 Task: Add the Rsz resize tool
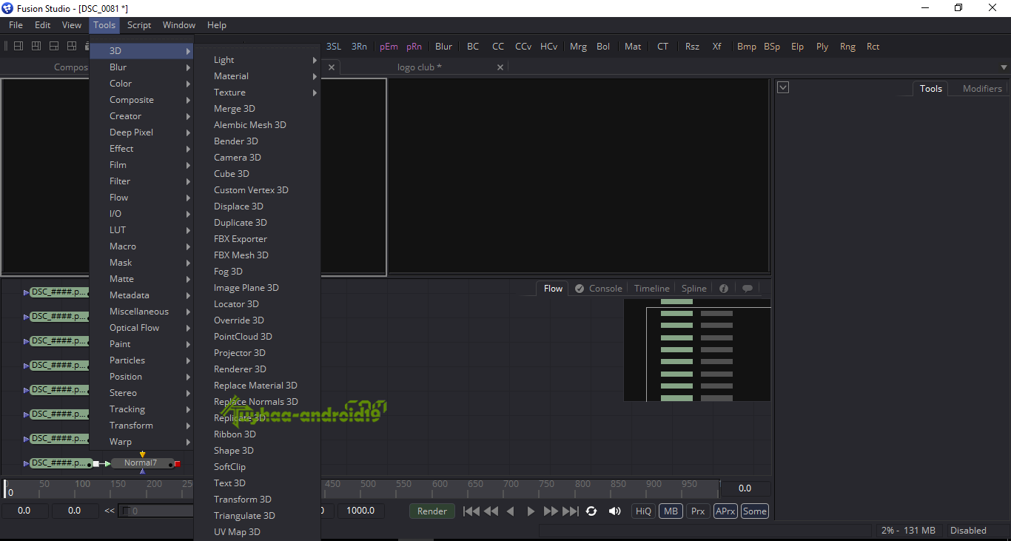coord(692,46)
